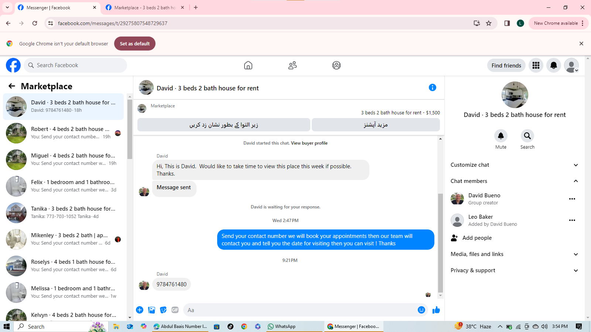
Task: Click the Urdu mark as pending button
Action: [224, 125]
